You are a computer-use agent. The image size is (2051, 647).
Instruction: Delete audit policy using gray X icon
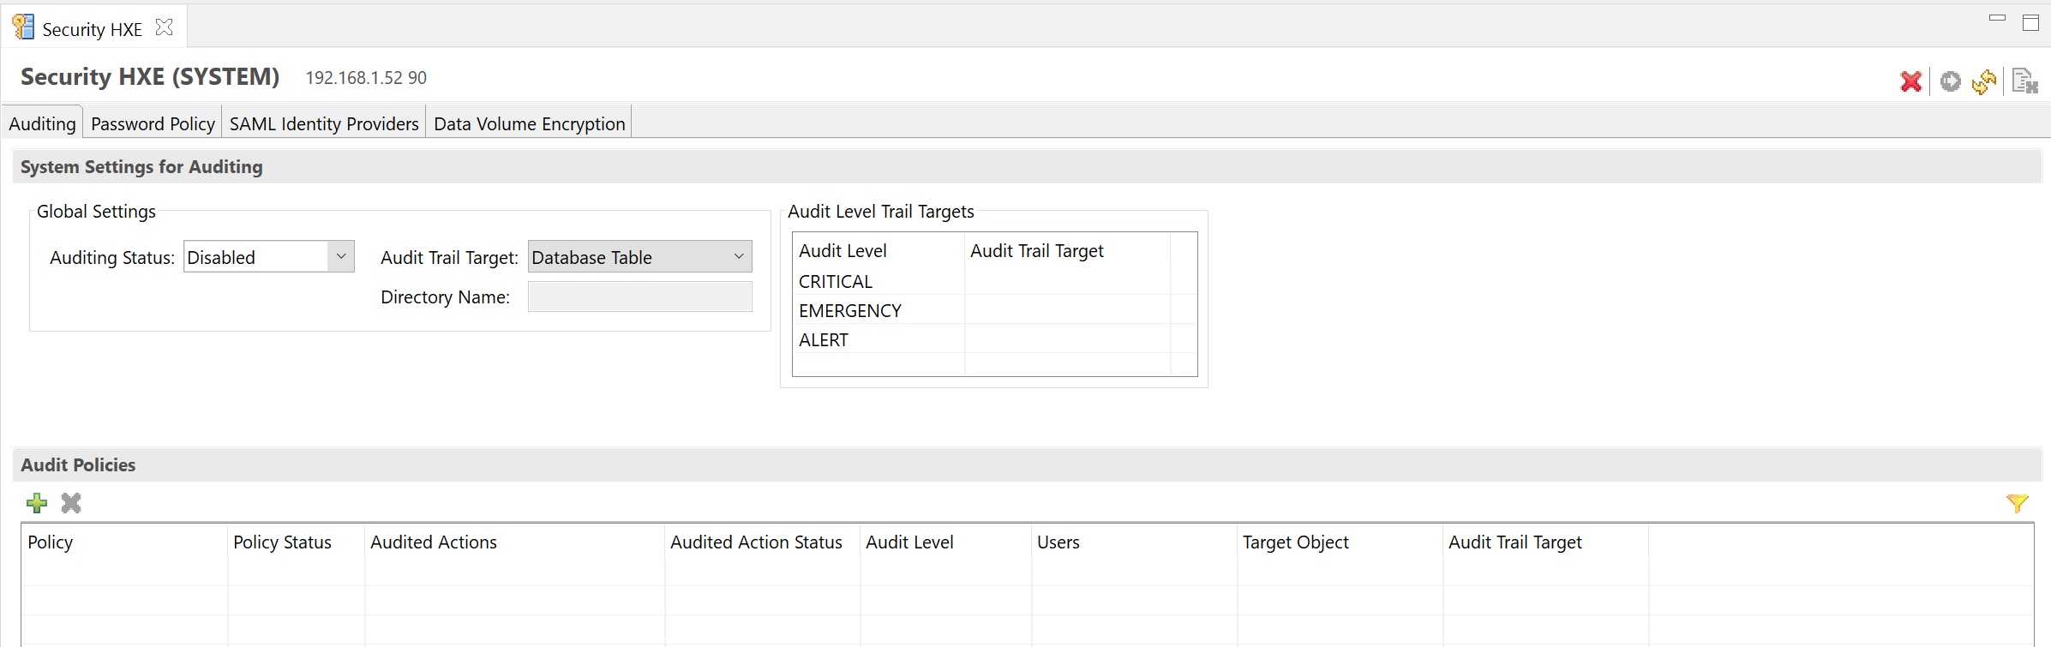coord(71,503)
